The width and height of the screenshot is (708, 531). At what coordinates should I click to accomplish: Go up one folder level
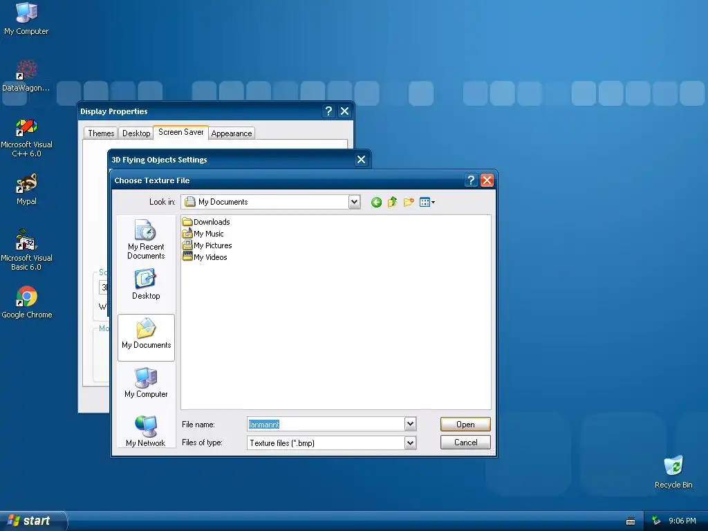pyautogui.click(x=393, y=203)
